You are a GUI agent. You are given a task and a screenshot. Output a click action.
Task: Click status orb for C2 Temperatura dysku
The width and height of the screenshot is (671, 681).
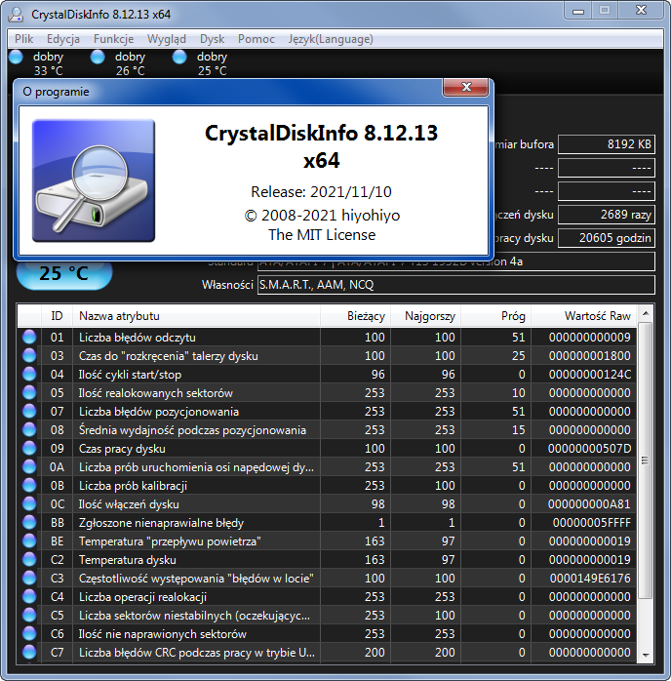coord(29,559)
